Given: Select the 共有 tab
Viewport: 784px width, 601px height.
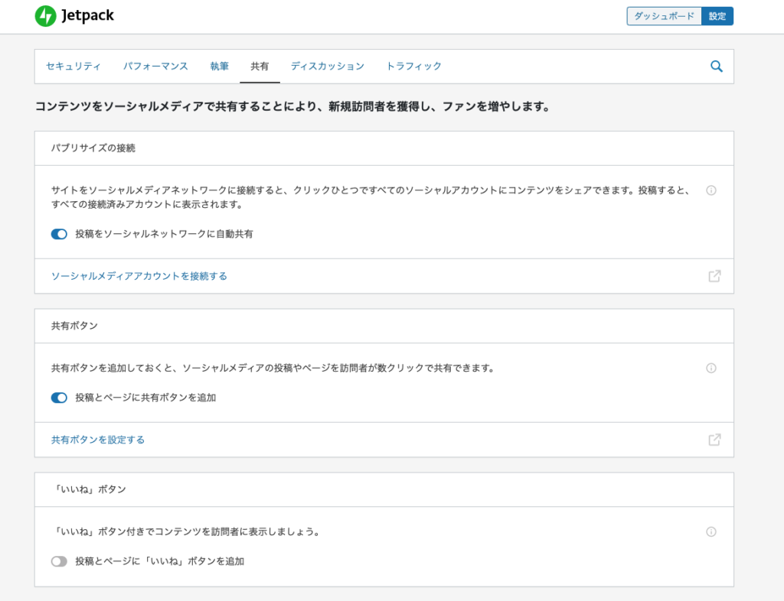Looking at the screenshot, I should coord(260,67).
